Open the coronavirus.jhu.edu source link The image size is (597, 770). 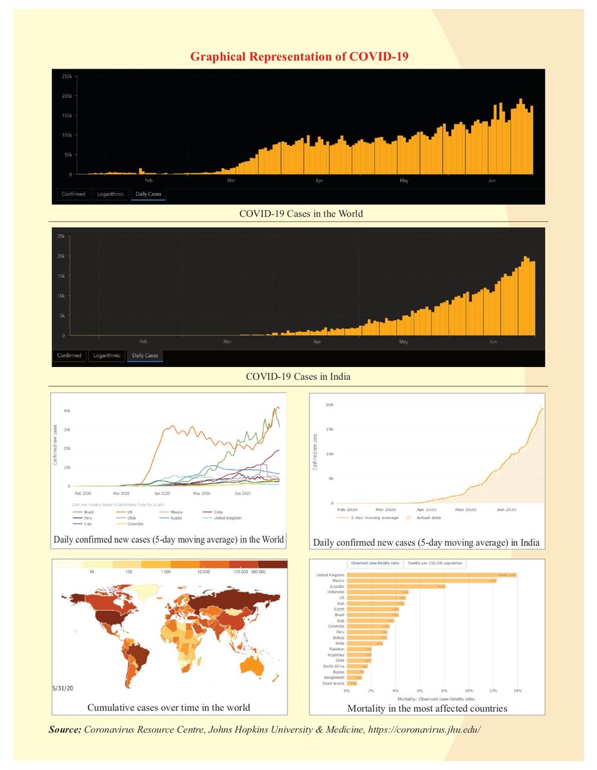(x=424, y=730)
